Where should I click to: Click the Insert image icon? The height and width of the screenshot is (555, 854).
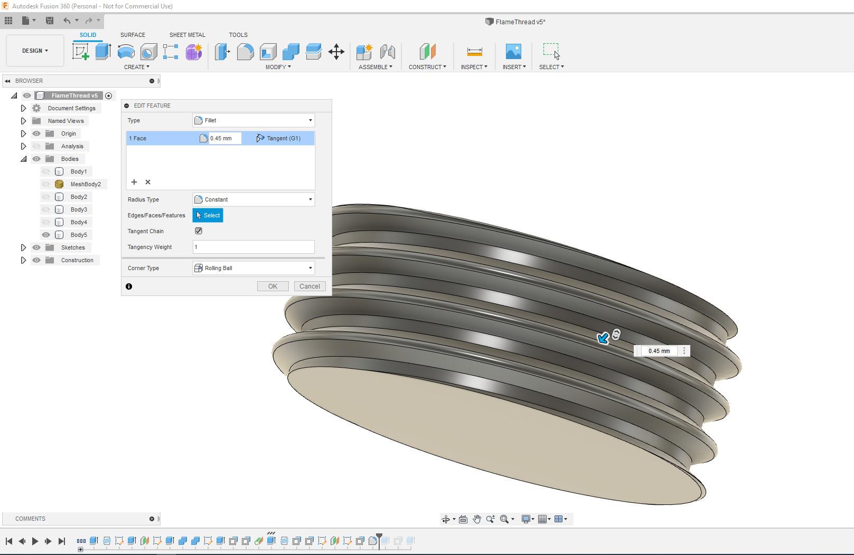513,52
